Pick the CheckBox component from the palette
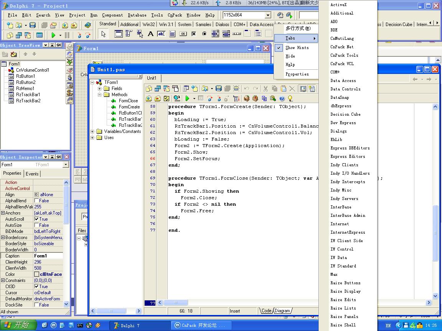 click(x=194, y=34)
